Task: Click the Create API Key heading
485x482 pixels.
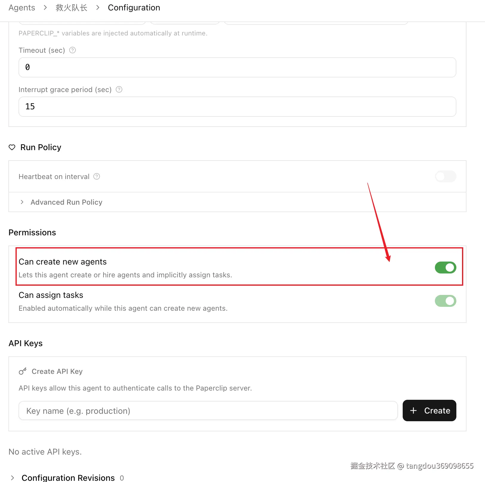Action: coord(57,371)
